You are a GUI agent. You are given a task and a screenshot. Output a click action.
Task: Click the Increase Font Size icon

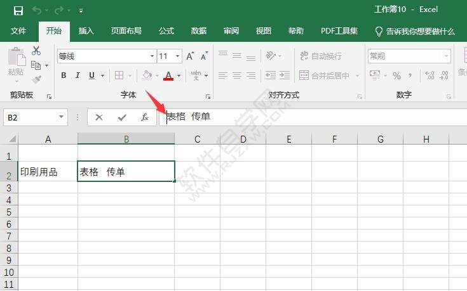point(190,56)
